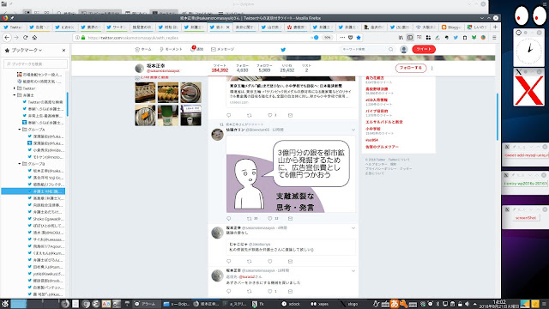This screenshot has width=549, height=309.
Task: Like the あずきバー tweet at the bottom
Action: coord(270,292)
